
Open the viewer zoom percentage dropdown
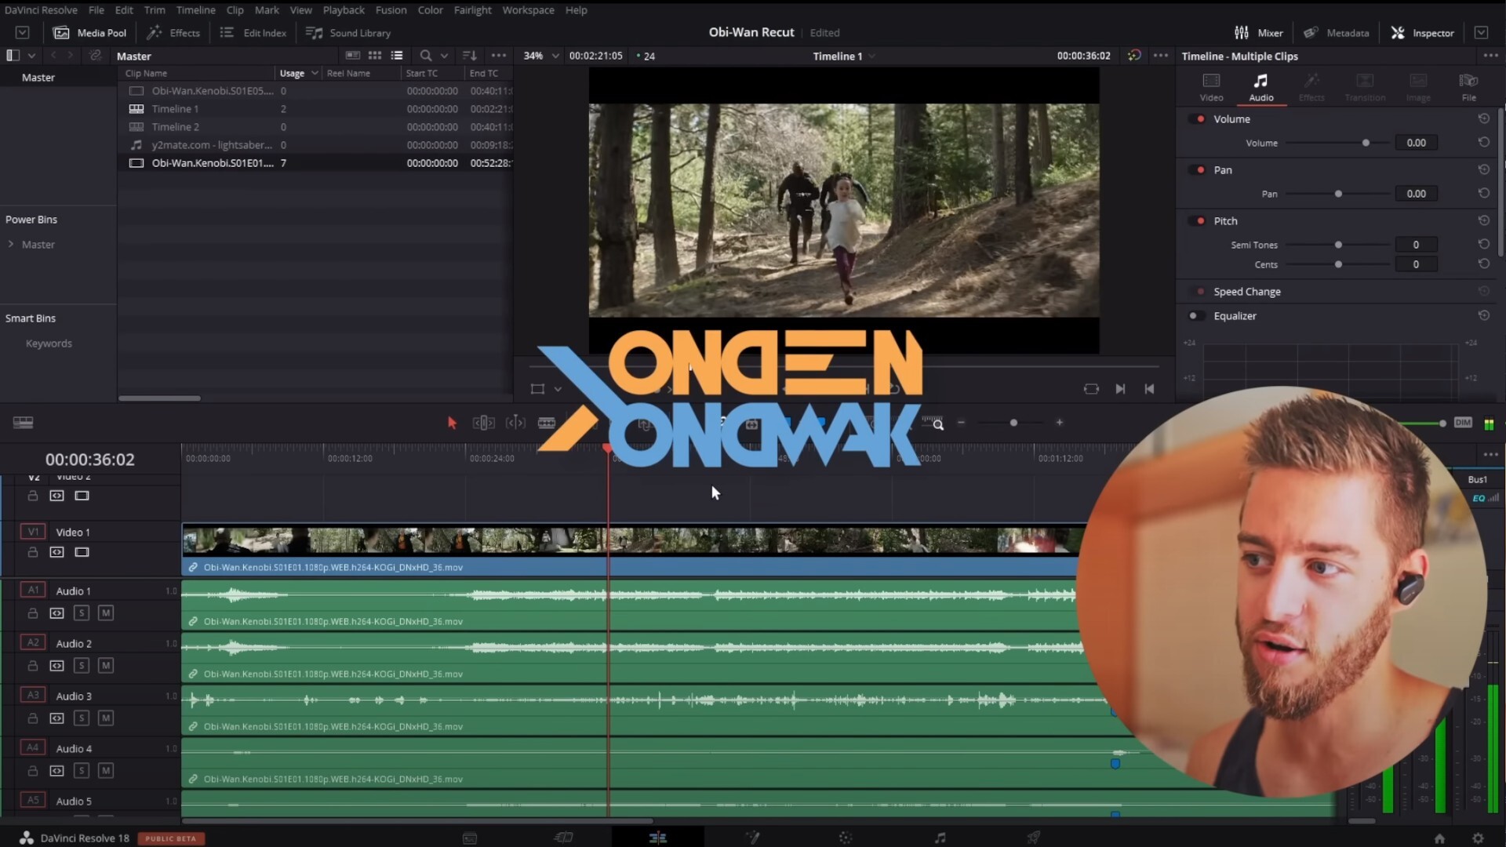555,56
